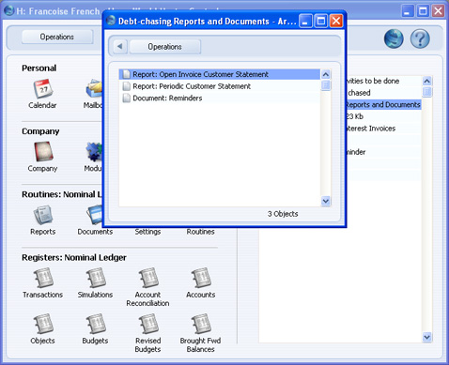This screenshot has height=365, width=449.
Task: Open the Transactions register icon
Action: tap(43, 278)
